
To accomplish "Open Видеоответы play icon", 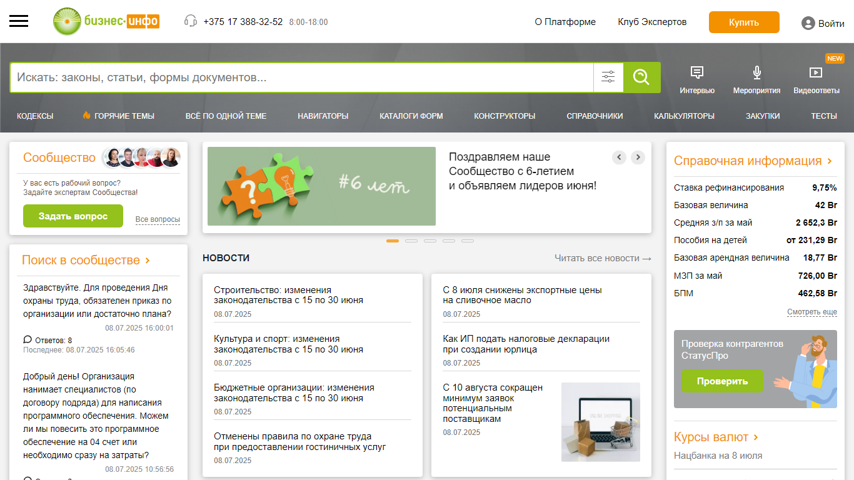I will pos(815,72).
